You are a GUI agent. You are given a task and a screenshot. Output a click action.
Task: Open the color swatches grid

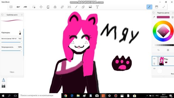168,50
